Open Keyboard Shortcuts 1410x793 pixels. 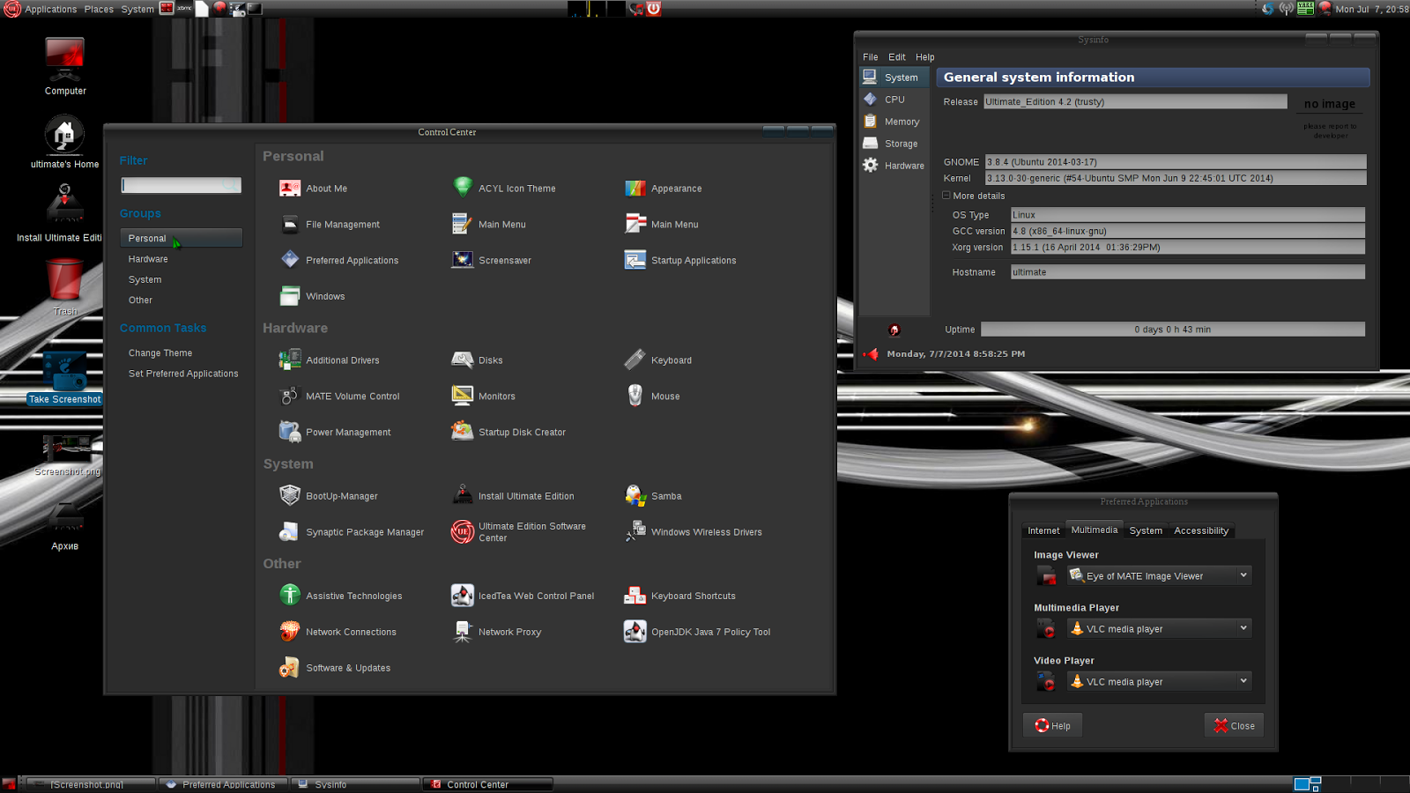[x=680, y=597]
